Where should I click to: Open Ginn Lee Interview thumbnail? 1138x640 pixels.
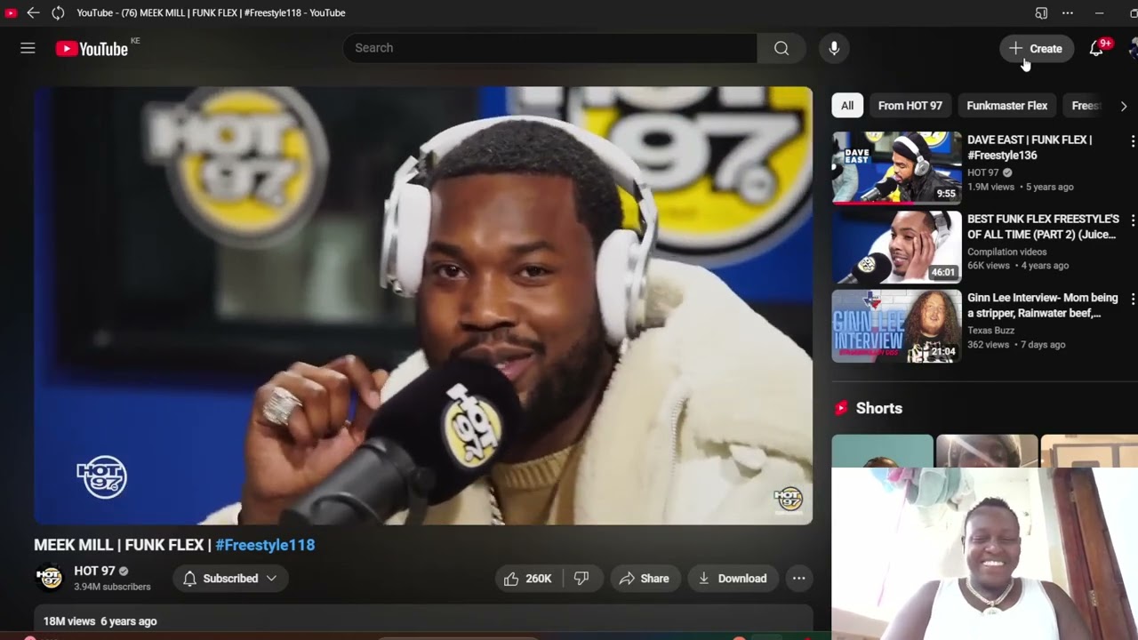point(896,326)
